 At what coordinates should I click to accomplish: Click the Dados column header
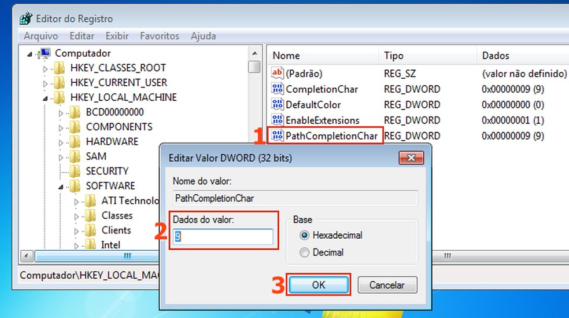(523, 56)
